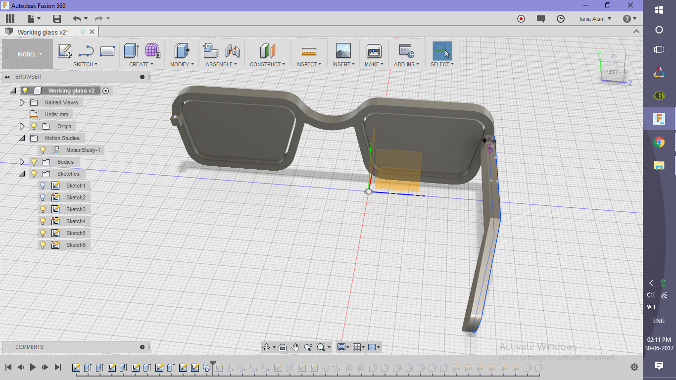Open the data panel grid icon

tap(10, 19)
